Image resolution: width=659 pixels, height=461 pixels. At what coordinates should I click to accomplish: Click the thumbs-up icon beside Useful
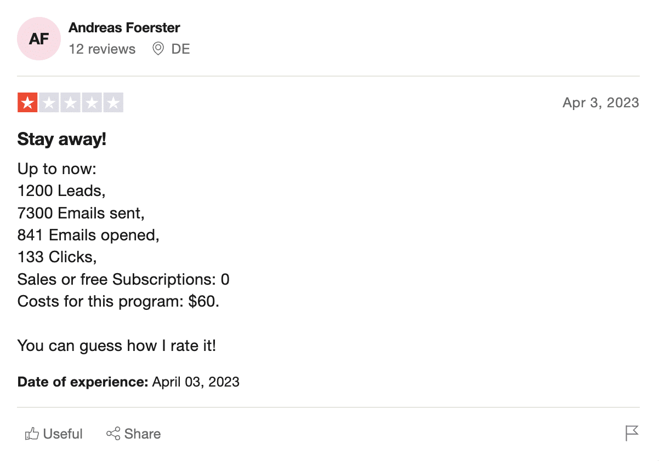coord(32,434)
